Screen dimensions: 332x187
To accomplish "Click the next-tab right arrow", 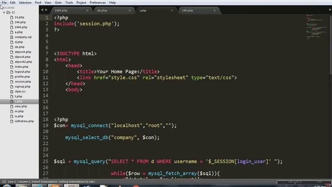I will coord(46,10).
